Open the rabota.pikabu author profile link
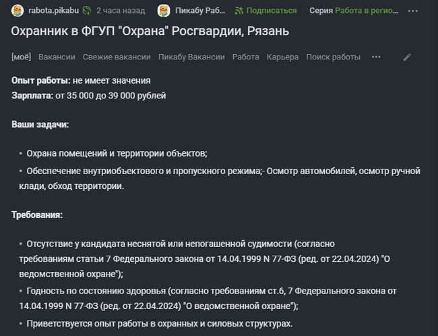This screenshot has width=438, height=336. coord(53,11)
